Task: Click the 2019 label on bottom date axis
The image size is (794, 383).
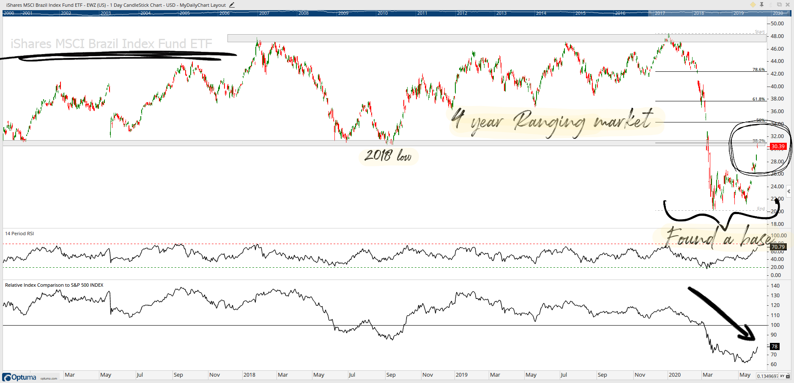Action: (x=461, y=375)
